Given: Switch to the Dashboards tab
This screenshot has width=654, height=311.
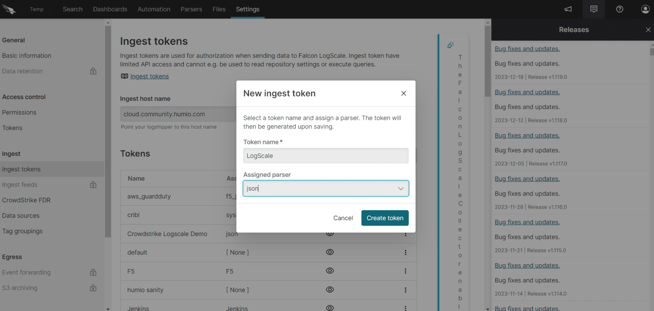Looking at the screenshot, I should click(110, 9).
